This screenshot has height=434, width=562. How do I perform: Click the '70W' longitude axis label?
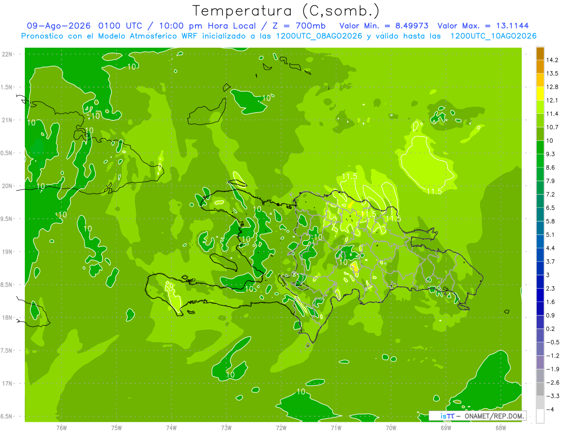tap(391, 427)
